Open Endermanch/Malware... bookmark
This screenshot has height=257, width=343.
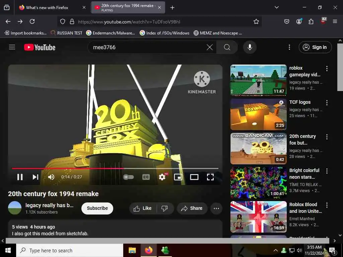pos(111,33)
